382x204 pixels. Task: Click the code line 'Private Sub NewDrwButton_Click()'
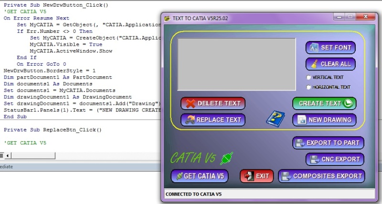click(x=56, y=5)
